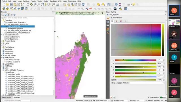The image size is (181, 102).
Task: Click the Statistical Summary sigma icon
Action: [x=120, y=5]
